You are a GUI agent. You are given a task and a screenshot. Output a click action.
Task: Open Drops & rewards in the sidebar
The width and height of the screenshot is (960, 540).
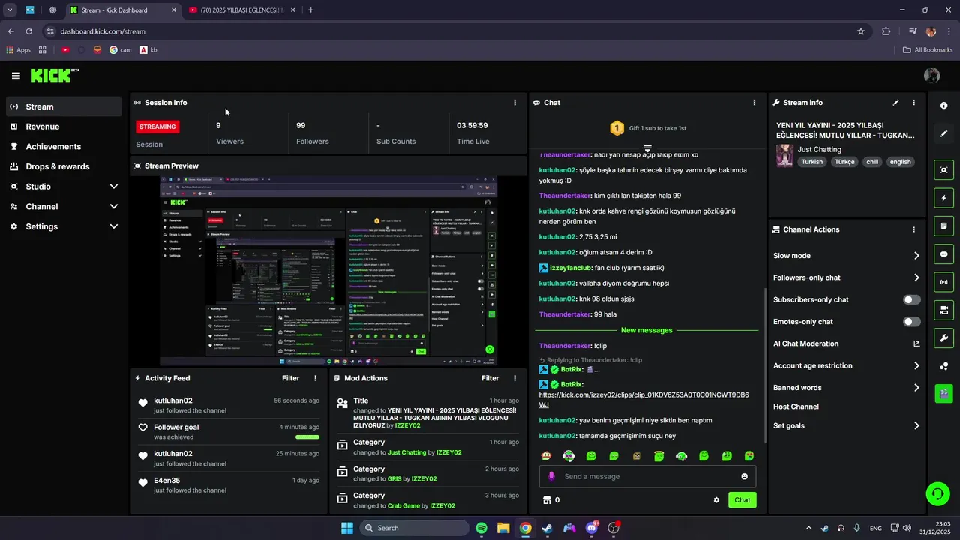coord(63,166)
